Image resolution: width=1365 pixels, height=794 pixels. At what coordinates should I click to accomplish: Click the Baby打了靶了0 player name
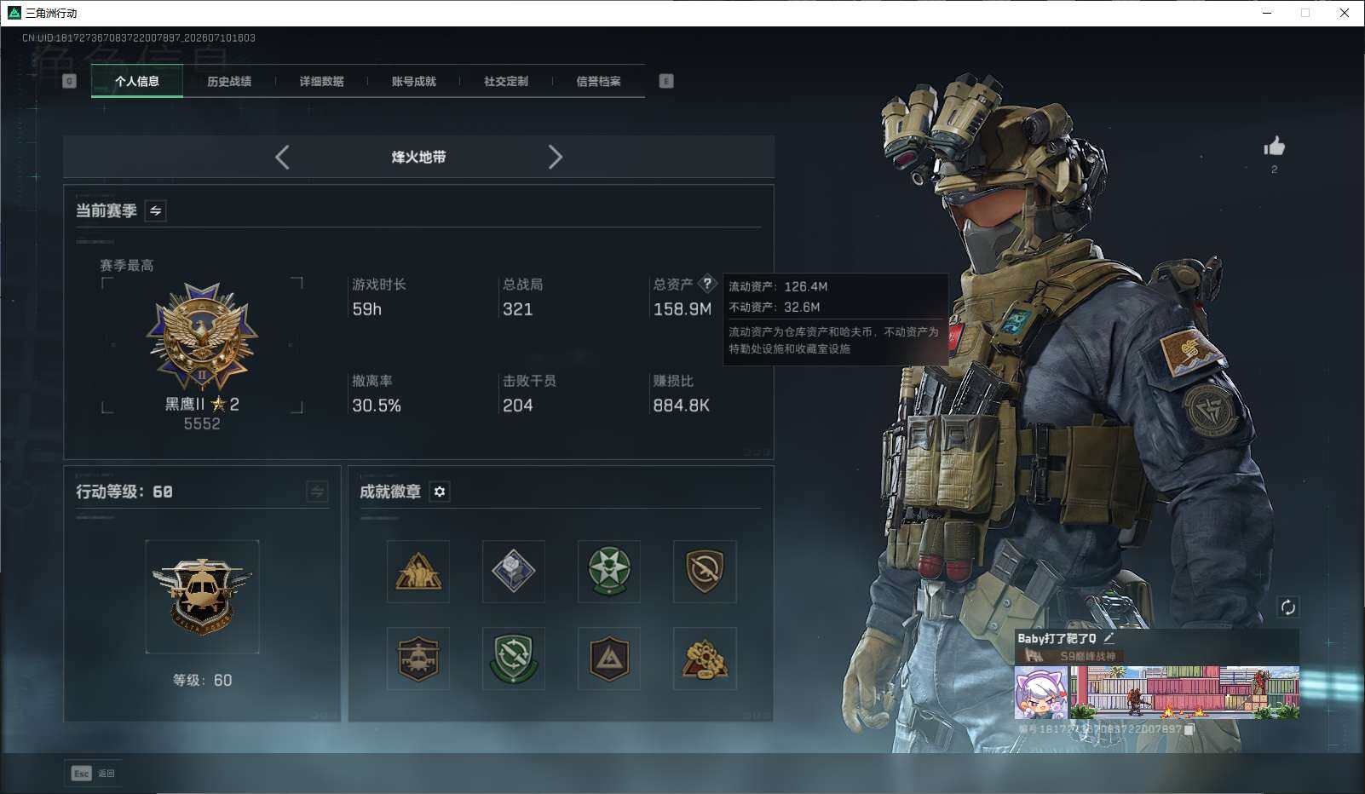1057,638
